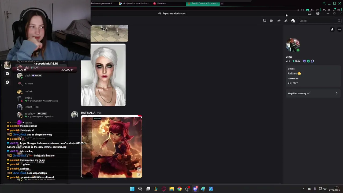Open Task View on taskbar
This screenshot has width=343, height=193.
(148, 189)
